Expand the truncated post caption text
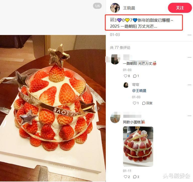 tap(142, 23)
